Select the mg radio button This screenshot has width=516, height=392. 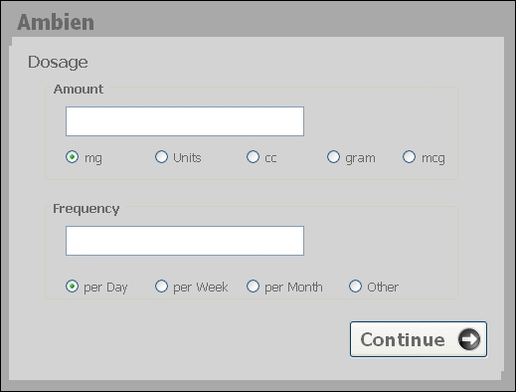72,157
